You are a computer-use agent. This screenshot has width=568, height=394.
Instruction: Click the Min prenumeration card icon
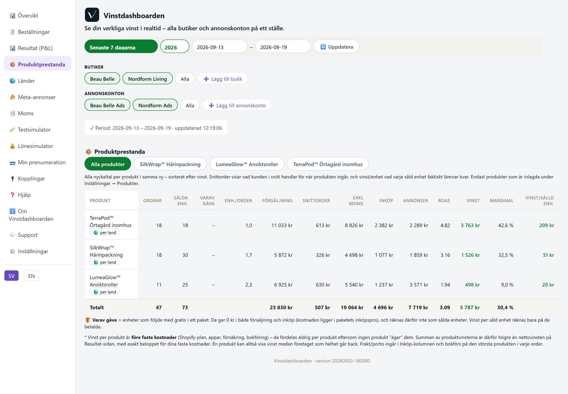pyautogui.click(x=12, y=162)
